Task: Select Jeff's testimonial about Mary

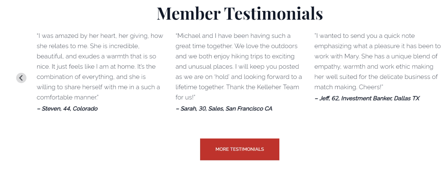Action: point(377,61)
